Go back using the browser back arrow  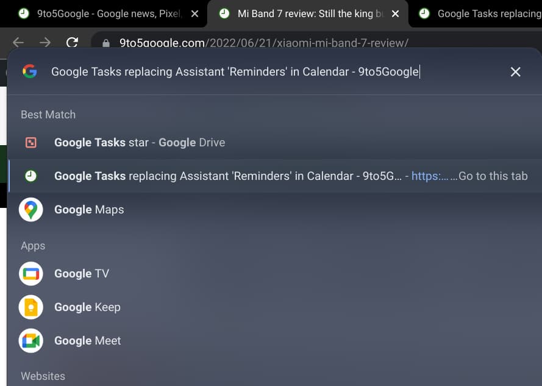[18, 43]
